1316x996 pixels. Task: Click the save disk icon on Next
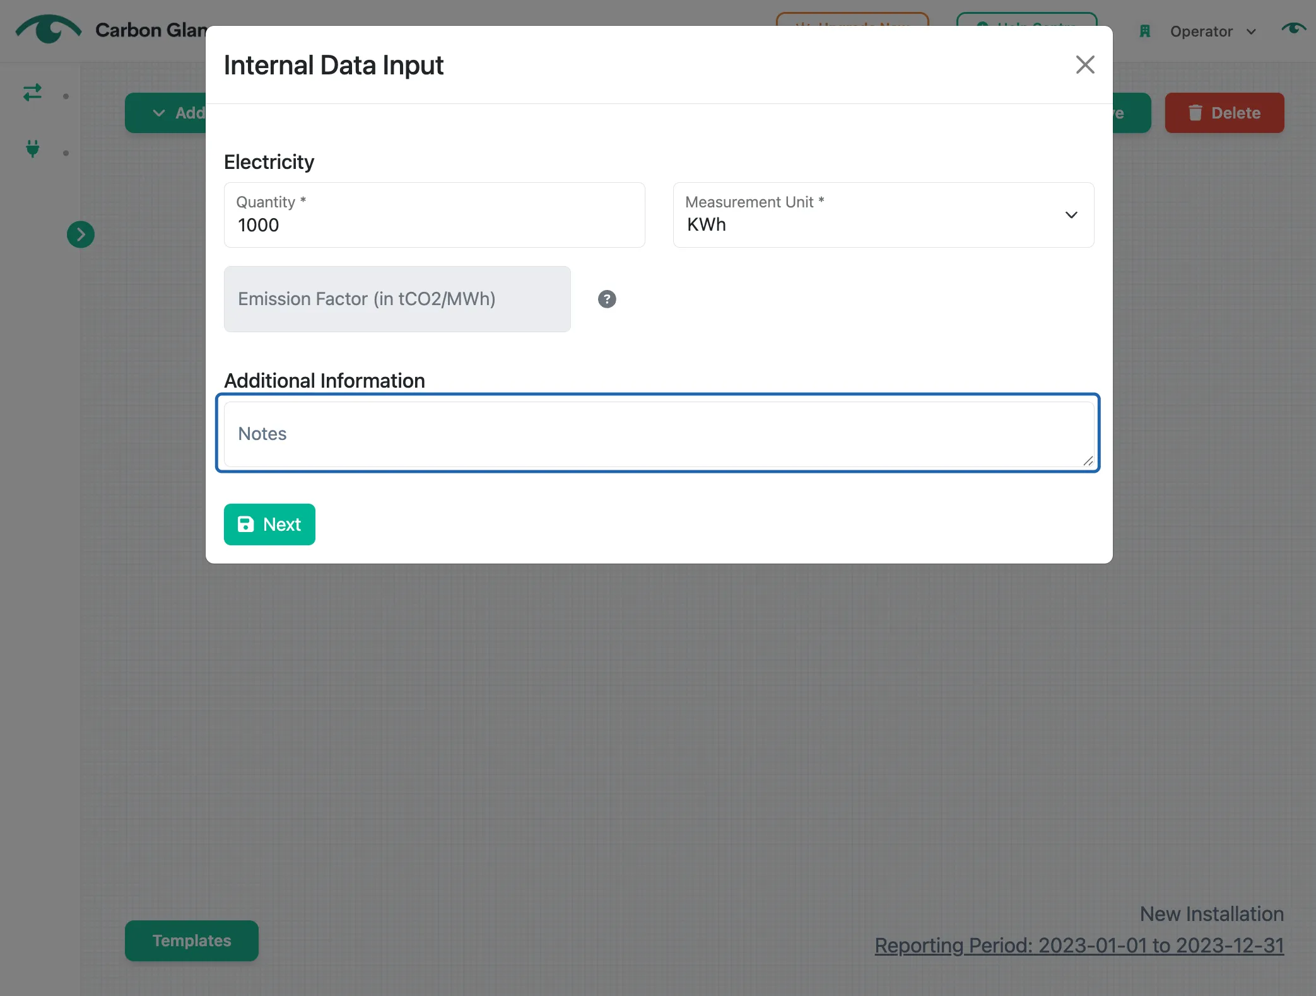pyautogui.click(x=245, y=524)
